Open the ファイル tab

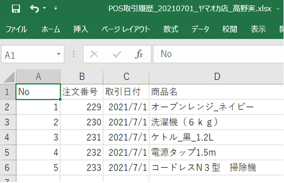coord(16,29)
